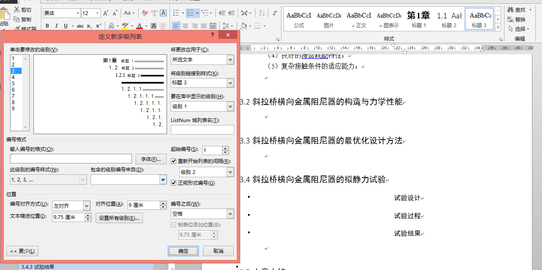Align text left in ribbon
The width and height of the screenshot is (542, 270).
[176, 26]
